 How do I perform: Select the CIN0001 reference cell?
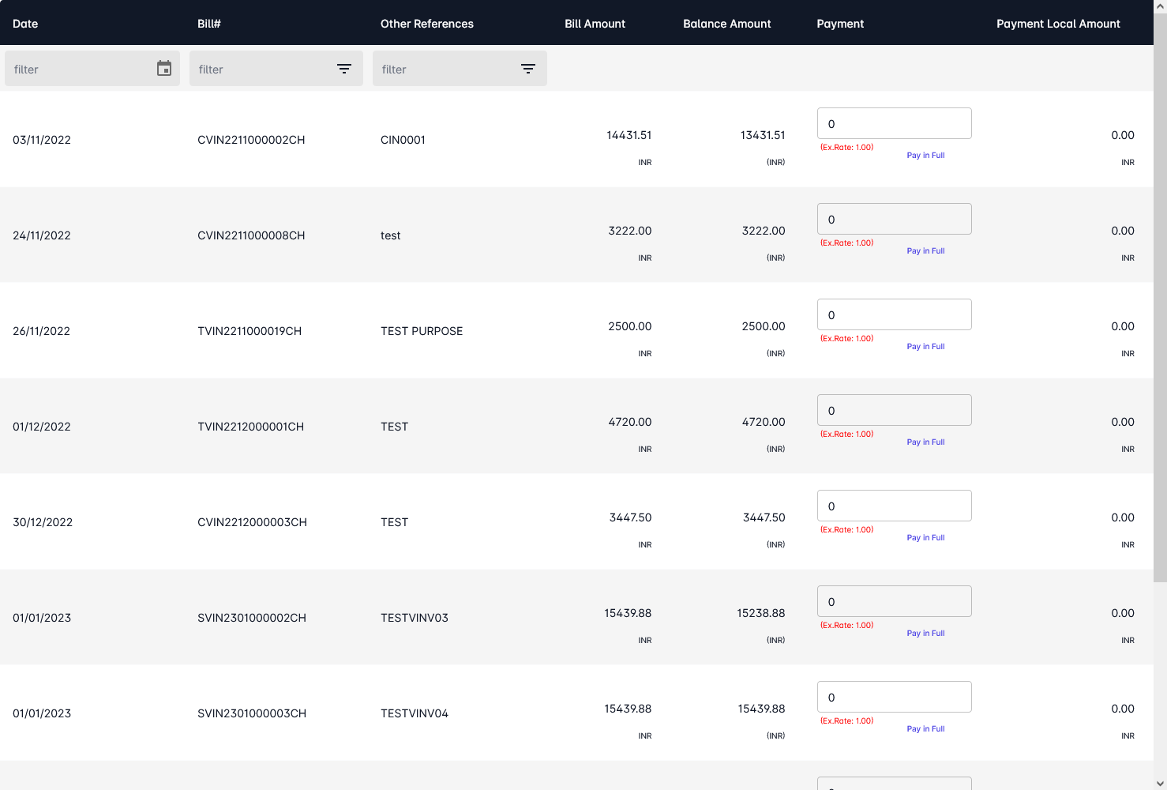point(403,140)
